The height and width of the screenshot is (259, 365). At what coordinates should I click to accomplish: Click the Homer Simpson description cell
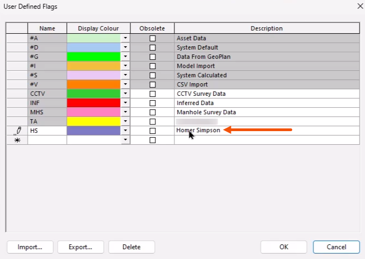[x=267, y=131]
